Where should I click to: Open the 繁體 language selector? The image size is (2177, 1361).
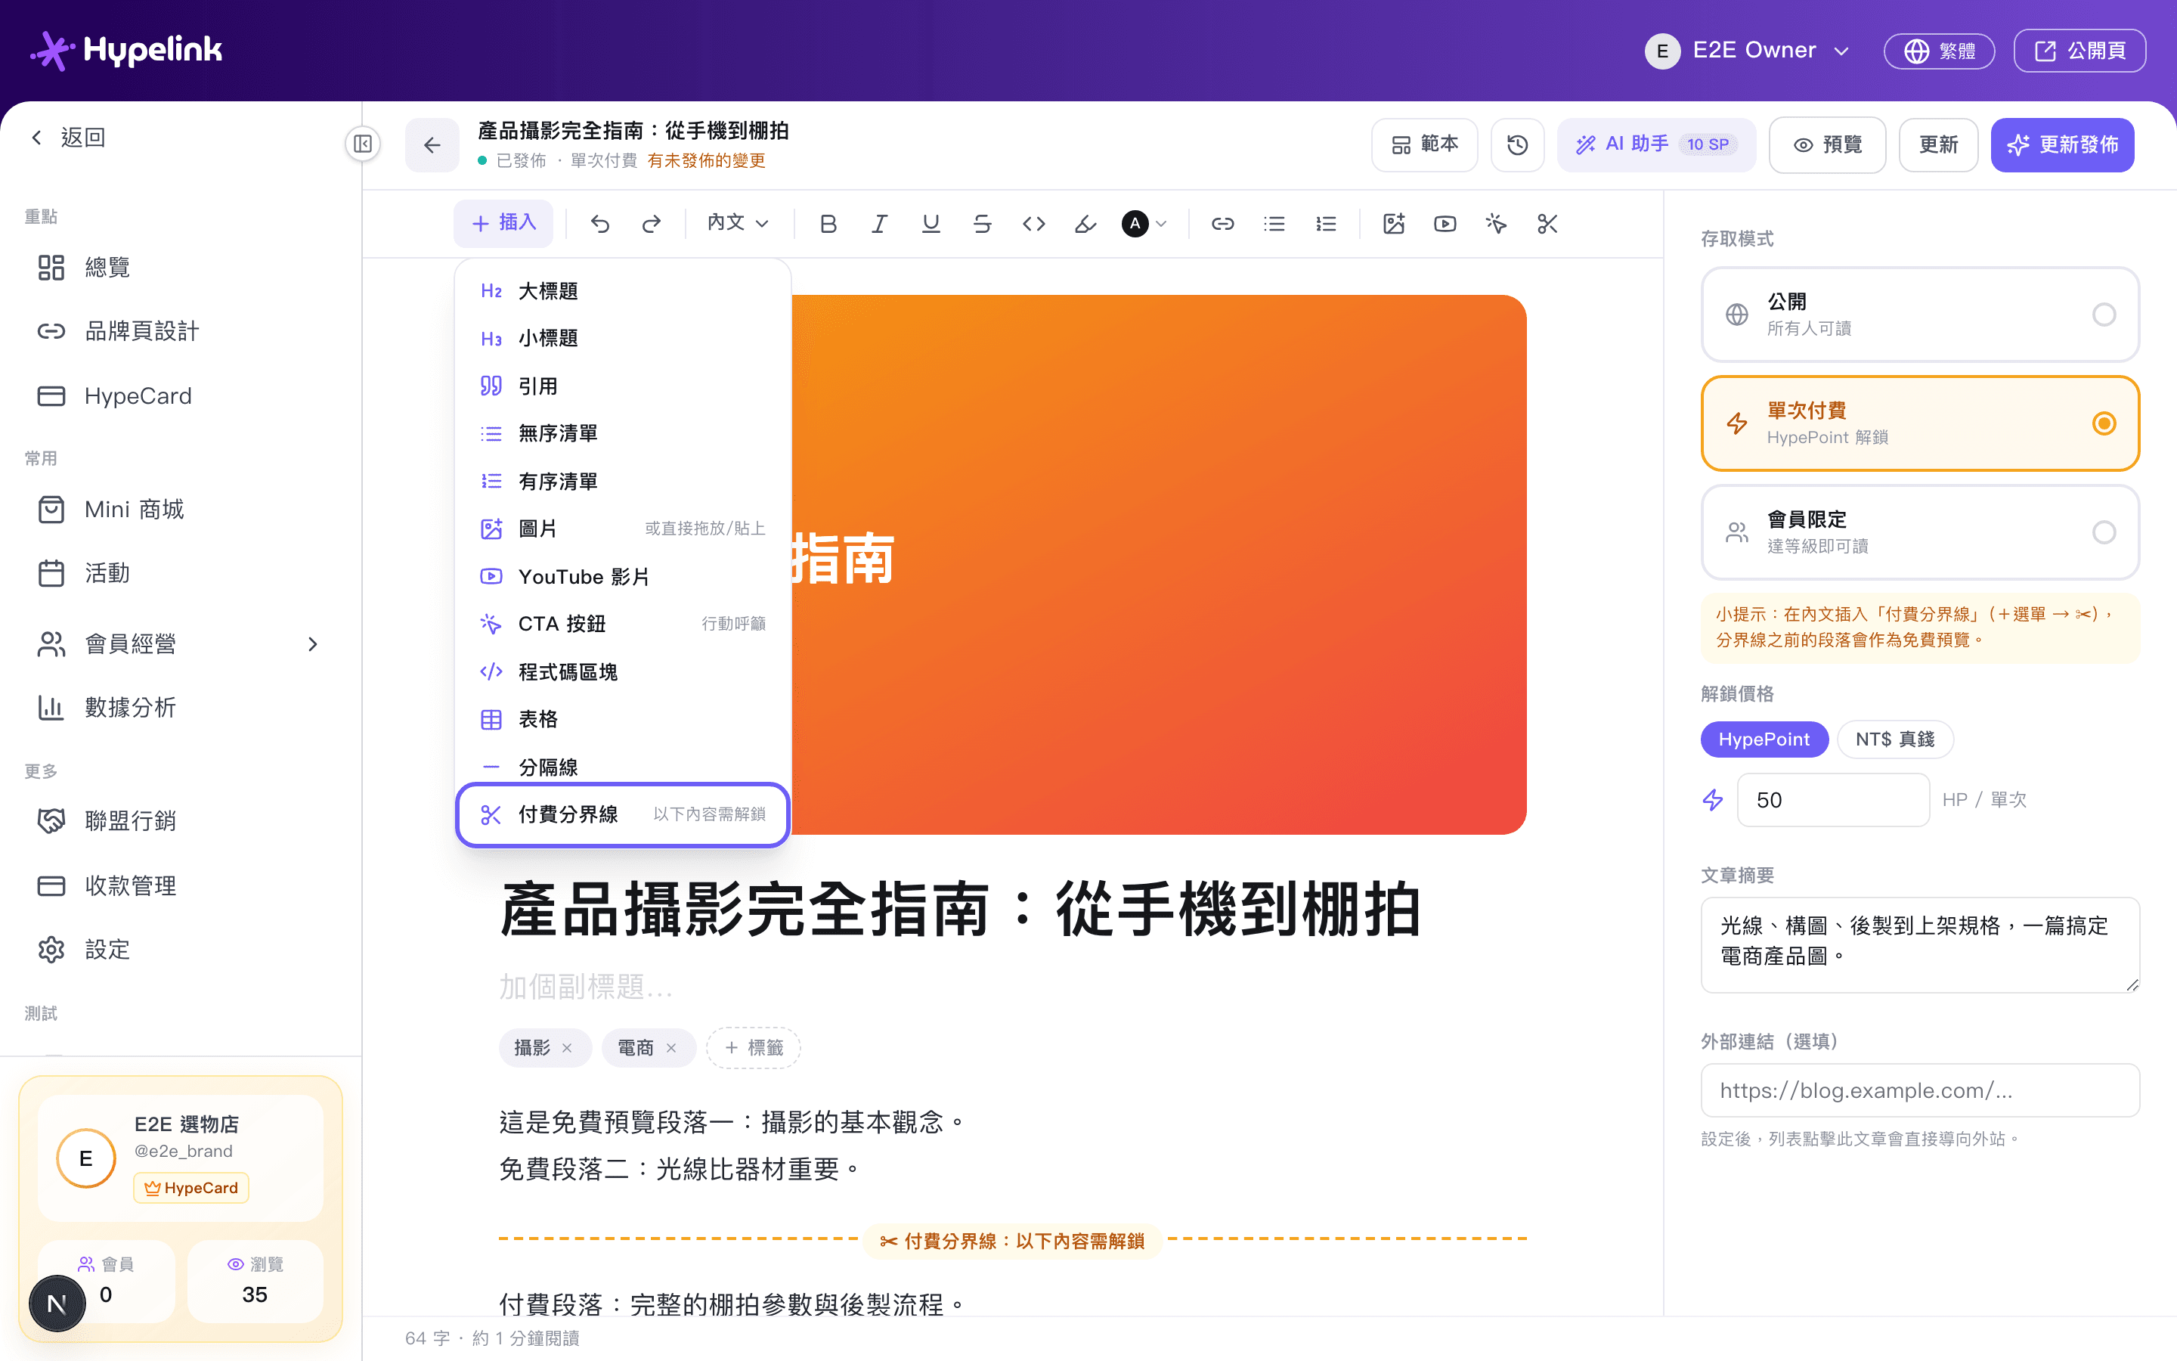tap(1939, 51)
